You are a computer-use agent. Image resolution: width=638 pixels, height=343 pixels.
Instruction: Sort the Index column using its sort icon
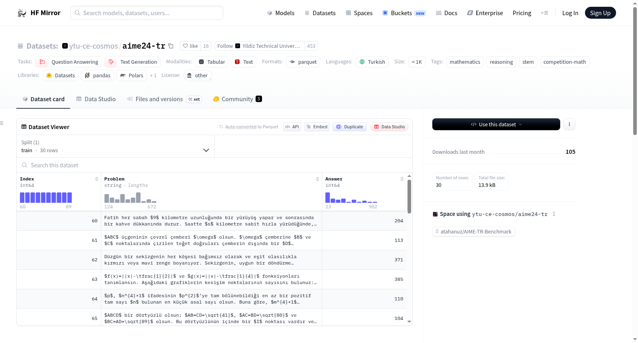(x=96, y=179)
